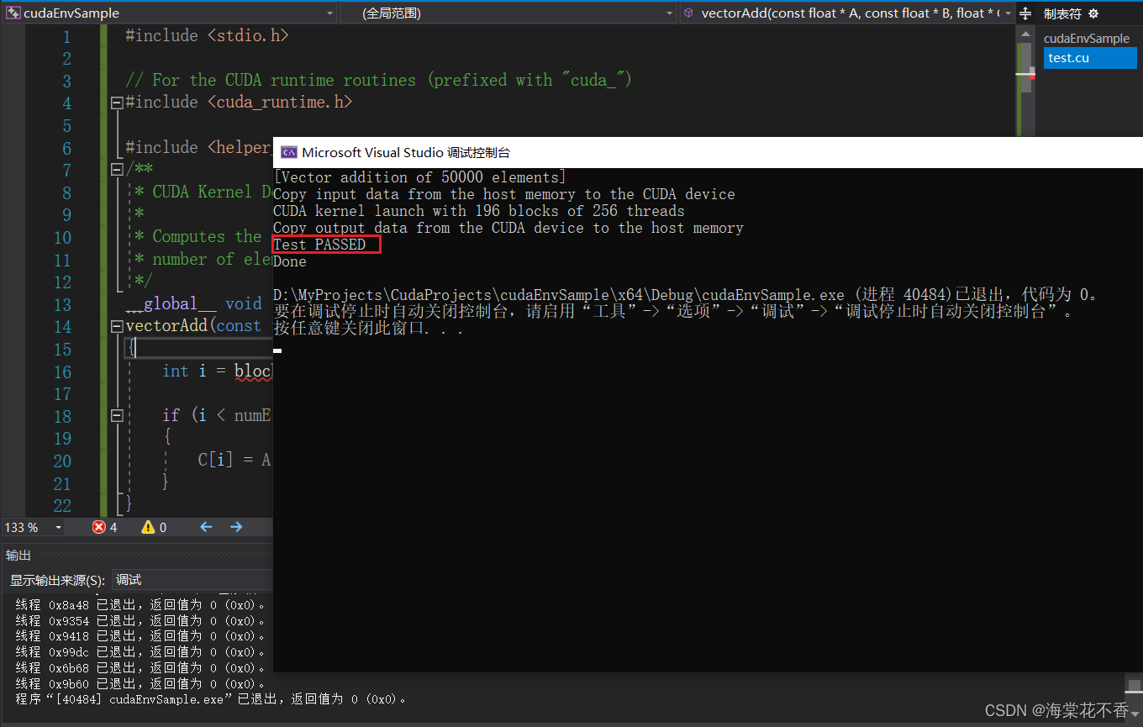
Task: Open the gear settings next to 制表符
Action: pos(1093,13)
